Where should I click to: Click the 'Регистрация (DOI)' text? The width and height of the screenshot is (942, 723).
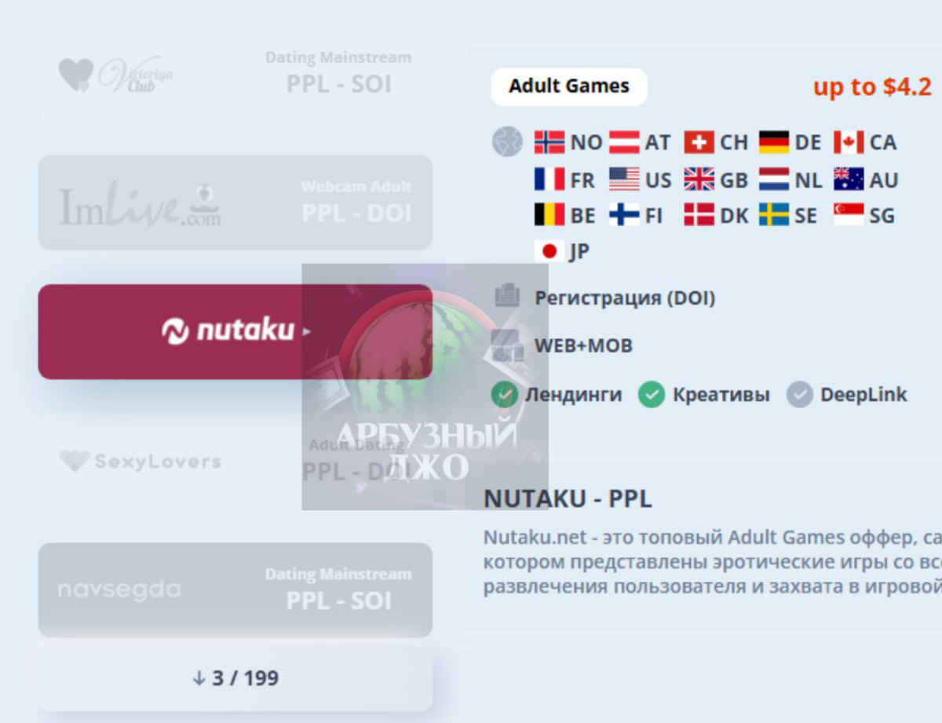point(625,298)
